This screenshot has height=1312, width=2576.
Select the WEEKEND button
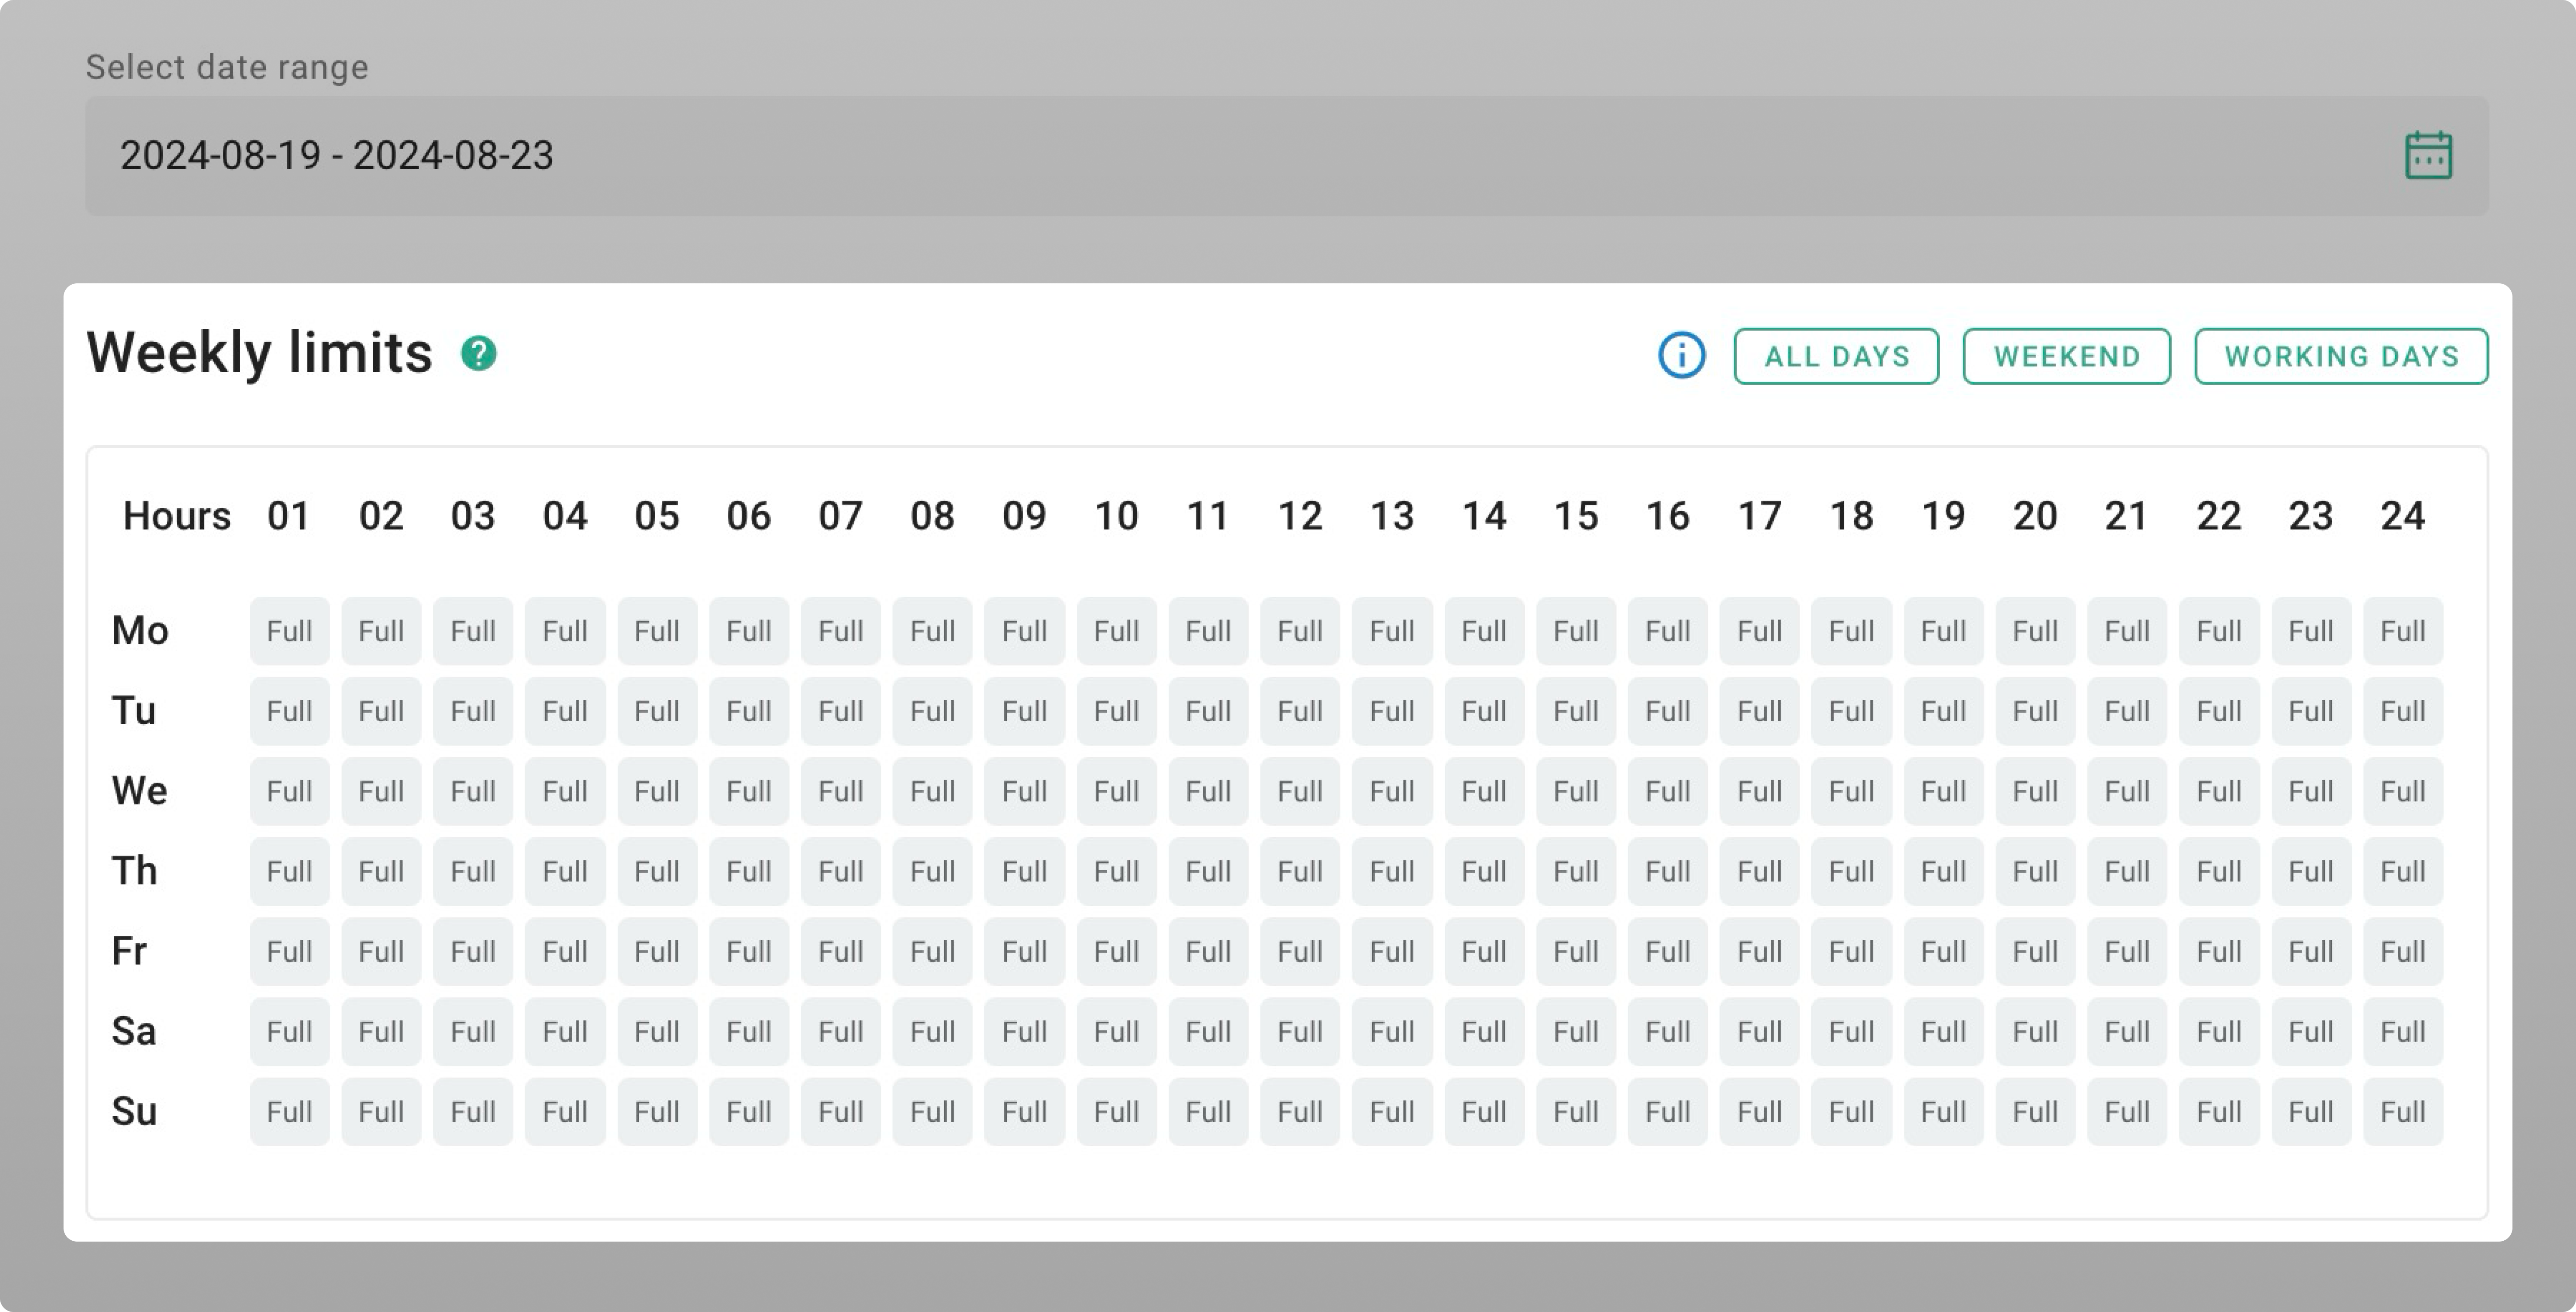point(2066,356)
